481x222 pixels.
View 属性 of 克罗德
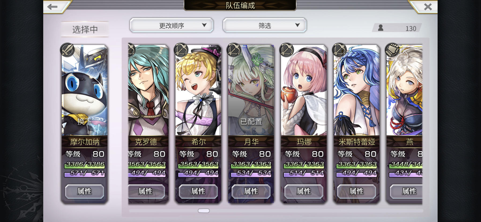click(x=146, y=191)
